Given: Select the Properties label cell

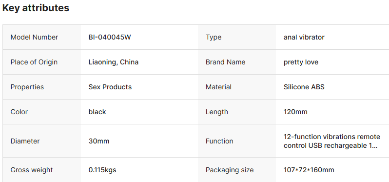Looking at the screenshot, I should pos(42,87).
